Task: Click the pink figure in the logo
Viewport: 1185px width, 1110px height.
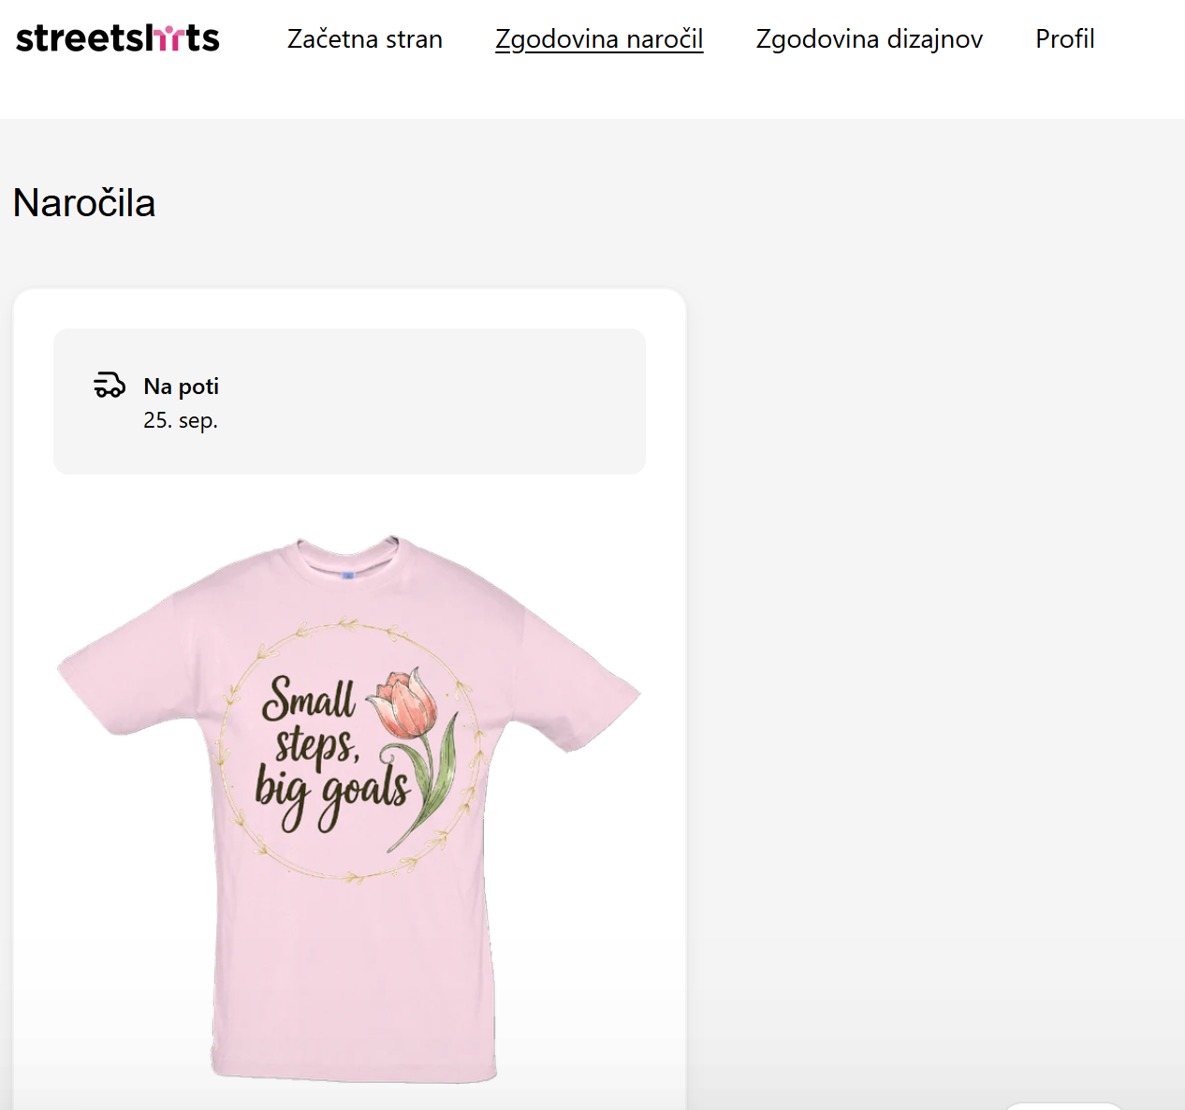Action: (x=166, y=37)
